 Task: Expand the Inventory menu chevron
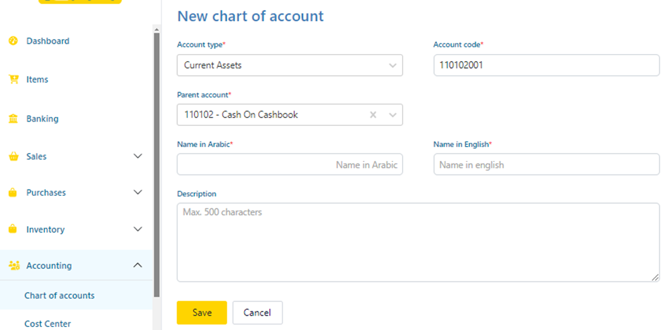click(138, 230)
